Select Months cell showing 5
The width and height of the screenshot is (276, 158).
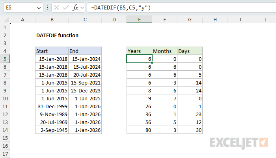[x=164, y=122]
